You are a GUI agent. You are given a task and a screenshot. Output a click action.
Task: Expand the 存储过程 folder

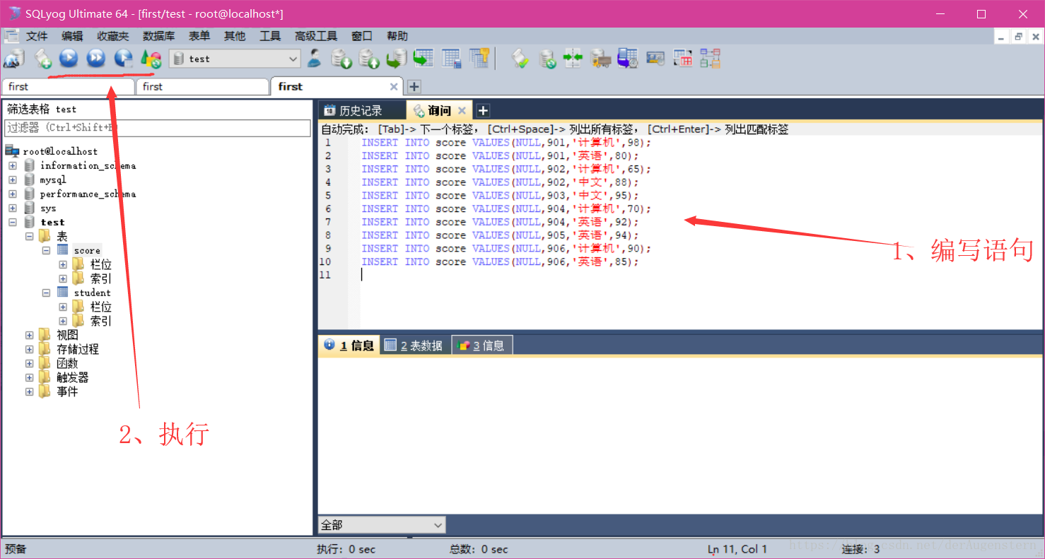pos(29,349)
